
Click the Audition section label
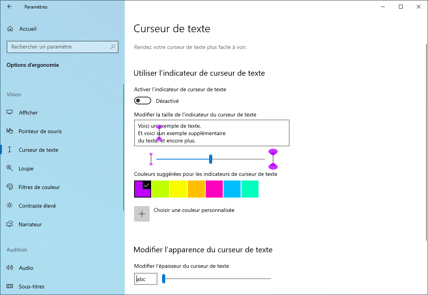(17, 250)
